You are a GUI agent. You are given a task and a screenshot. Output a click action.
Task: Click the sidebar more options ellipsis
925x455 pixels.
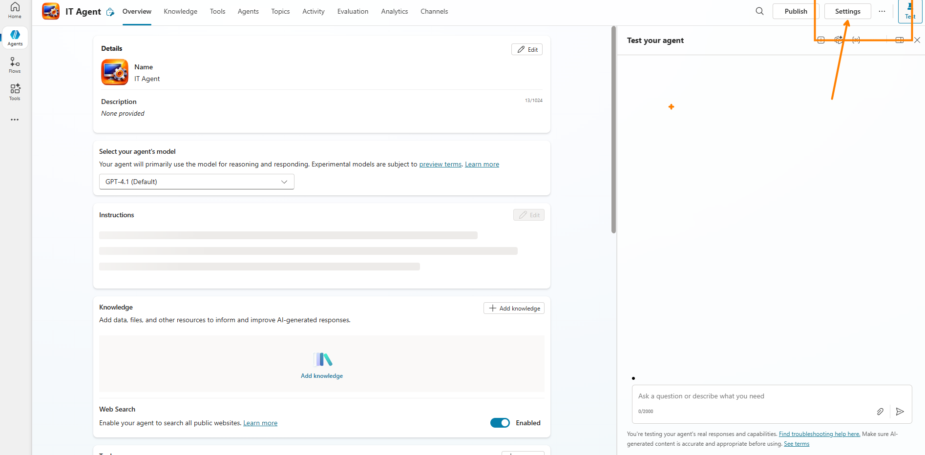tap(15, 120)
